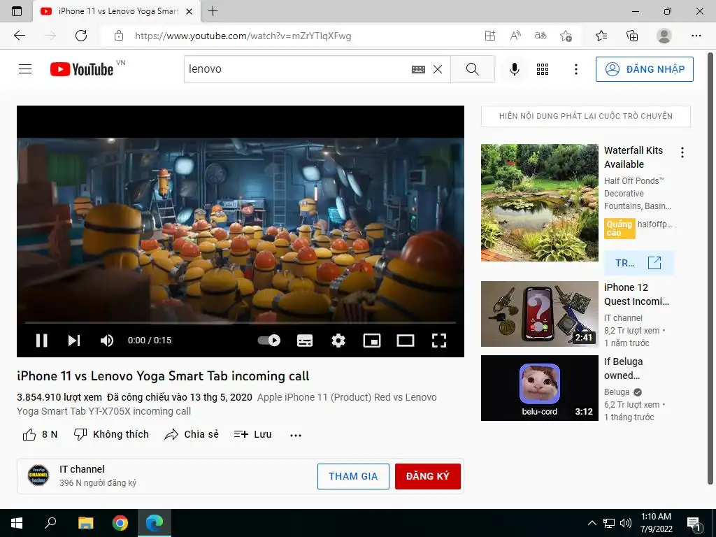
Task: Open the notification center
Action: click(x=694, y=523)
